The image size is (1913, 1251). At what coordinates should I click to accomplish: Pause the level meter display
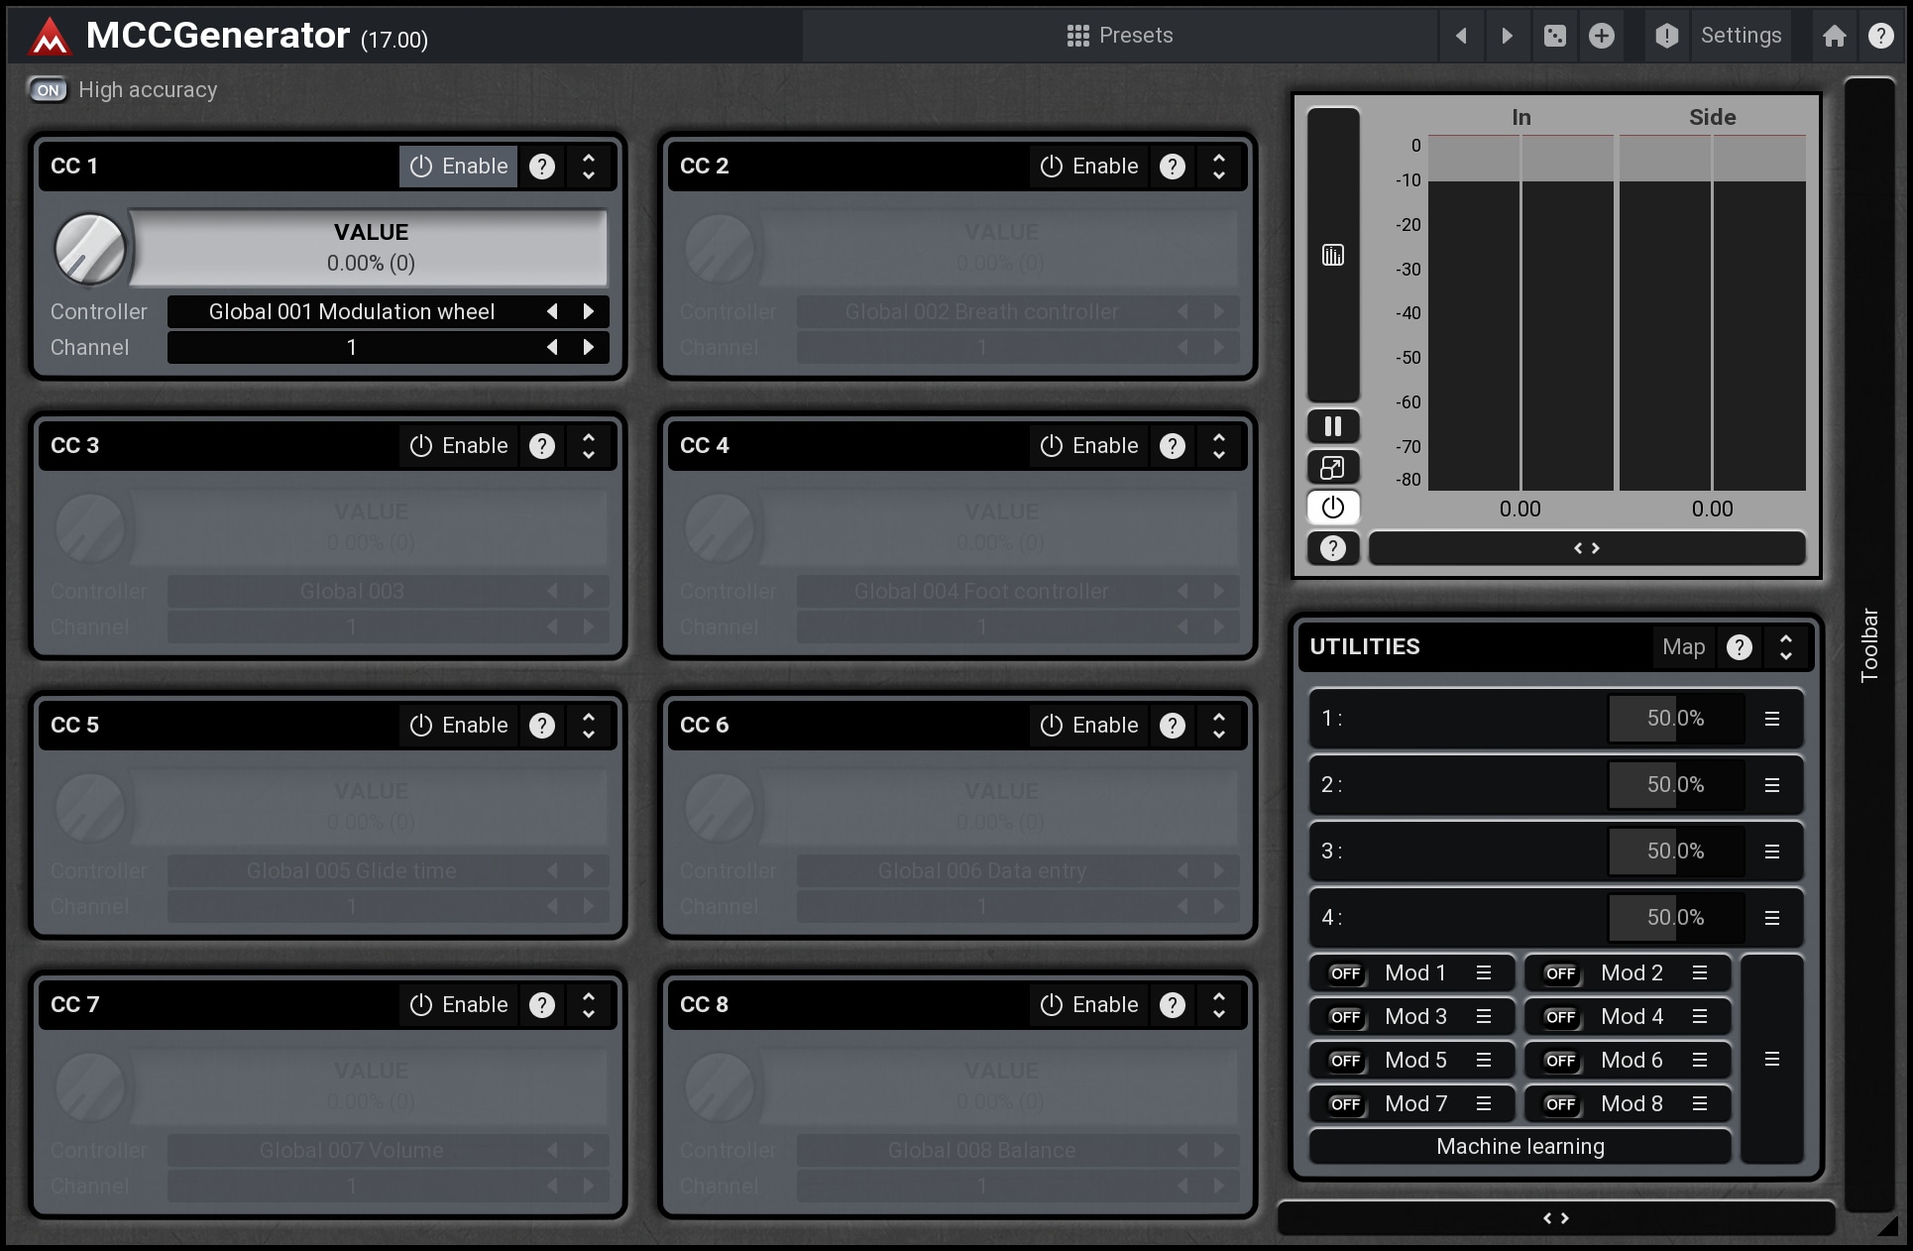click(1333, 426)
